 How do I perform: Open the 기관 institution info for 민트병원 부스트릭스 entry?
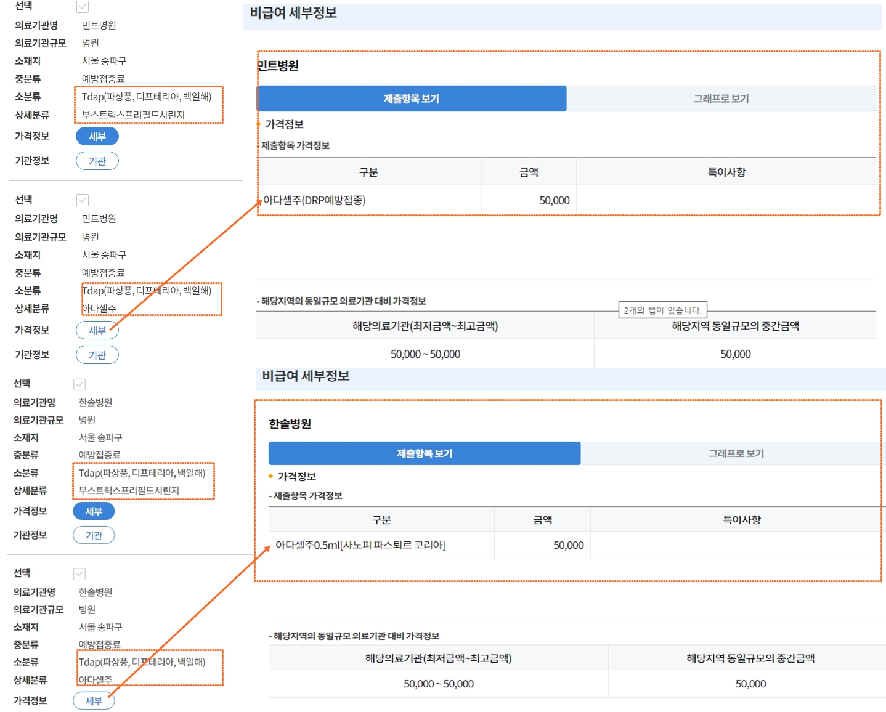pos(97,161)
